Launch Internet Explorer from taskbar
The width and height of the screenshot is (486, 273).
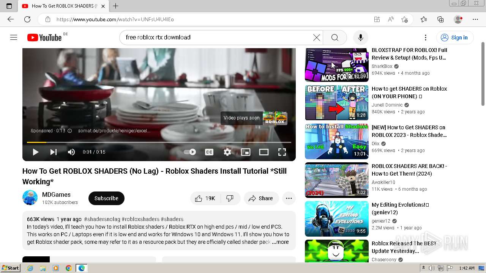click(30, 268)
